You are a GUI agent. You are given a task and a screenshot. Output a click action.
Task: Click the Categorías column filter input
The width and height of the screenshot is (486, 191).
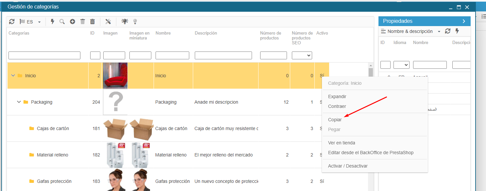pos(44,55)
